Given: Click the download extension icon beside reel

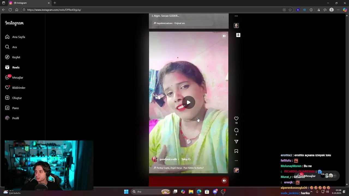Looking at the screenshot, I should (x=238, y=35).
